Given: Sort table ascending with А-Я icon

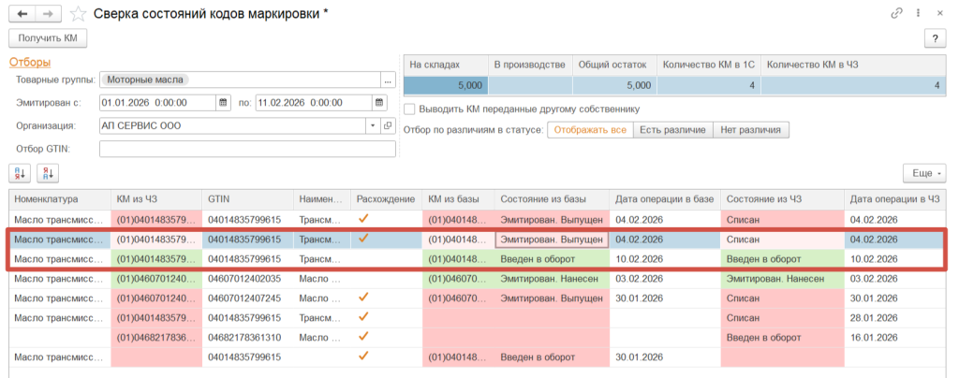Looking at the screenshot, I should point(20,173).
